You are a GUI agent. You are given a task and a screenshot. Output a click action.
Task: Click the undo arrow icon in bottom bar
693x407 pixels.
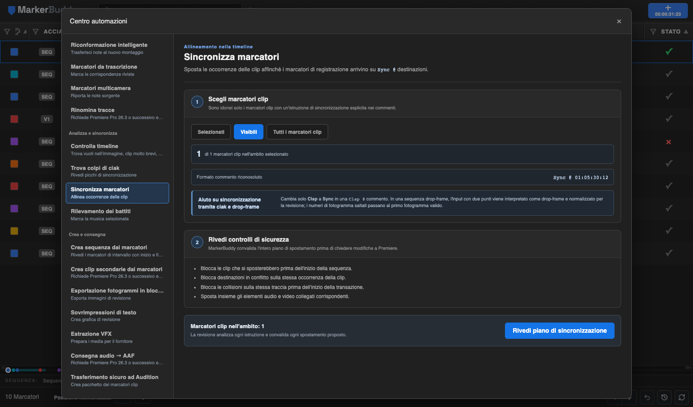647,397
